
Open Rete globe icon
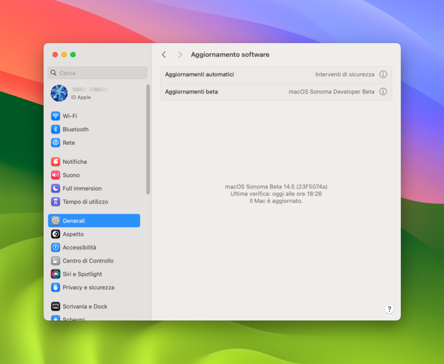(x=56, y=142)
